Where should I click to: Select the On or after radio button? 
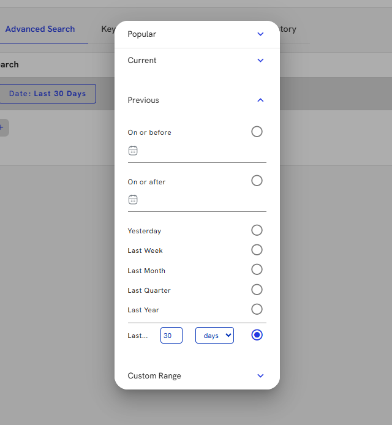click(257, 181)
